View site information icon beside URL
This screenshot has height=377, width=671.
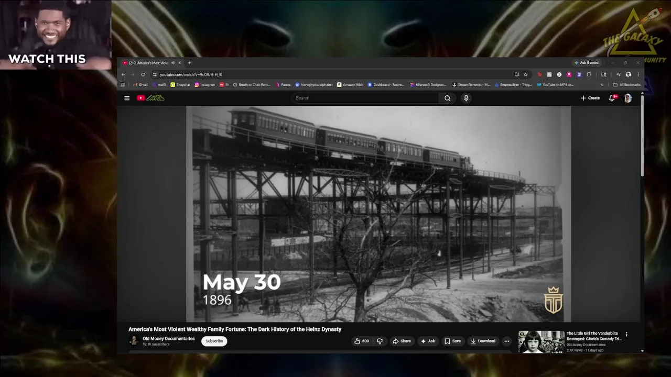coord(155,74)
